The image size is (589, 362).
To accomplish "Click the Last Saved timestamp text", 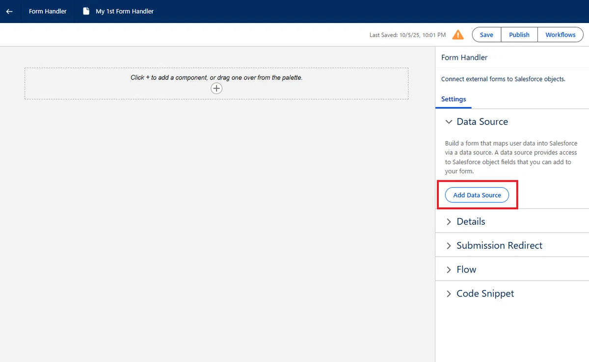I will 407,35.
